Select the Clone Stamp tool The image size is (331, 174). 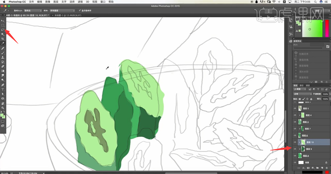point(3,57)
